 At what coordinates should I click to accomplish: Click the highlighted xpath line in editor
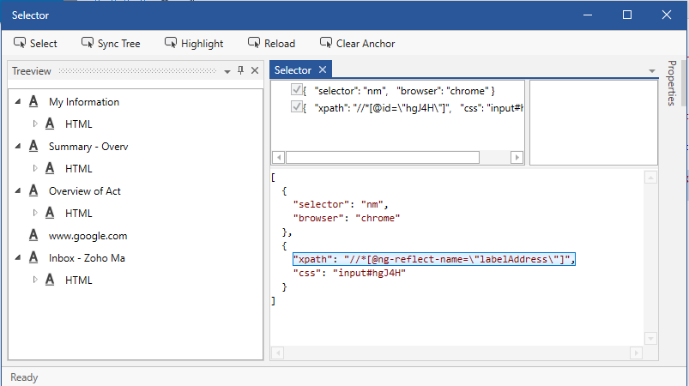pyautogui.click(x=433, y=259)
